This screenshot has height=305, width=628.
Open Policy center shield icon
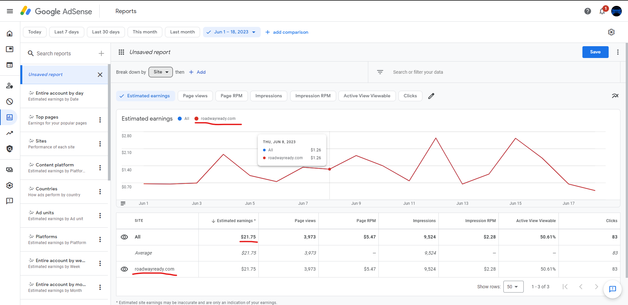tap(10, 149)
